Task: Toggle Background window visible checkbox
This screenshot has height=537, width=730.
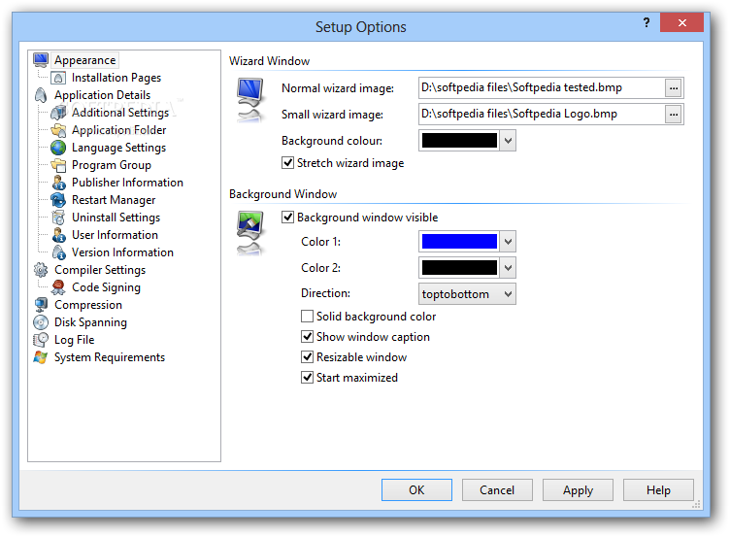Action: pos(287,218)
